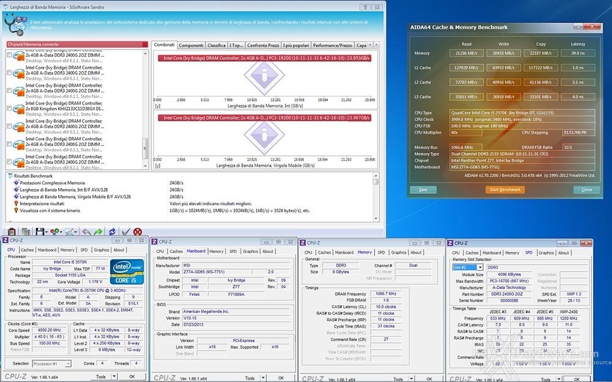The width and height of the screenshot is (612, 382).
Task: Click the Memory Latency value 39.9 ns in AIDA64
Action: tap(578, 53)
